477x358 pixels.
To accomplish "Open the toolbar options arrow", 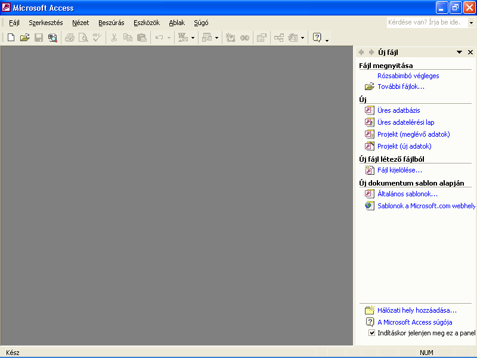I will click(x=327, y=41).
